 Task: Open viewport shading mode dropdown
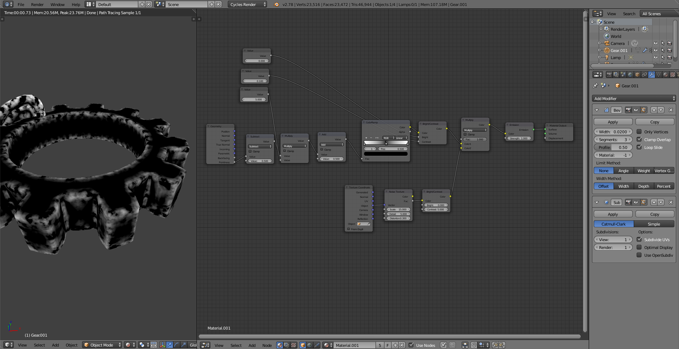point(130,345)
